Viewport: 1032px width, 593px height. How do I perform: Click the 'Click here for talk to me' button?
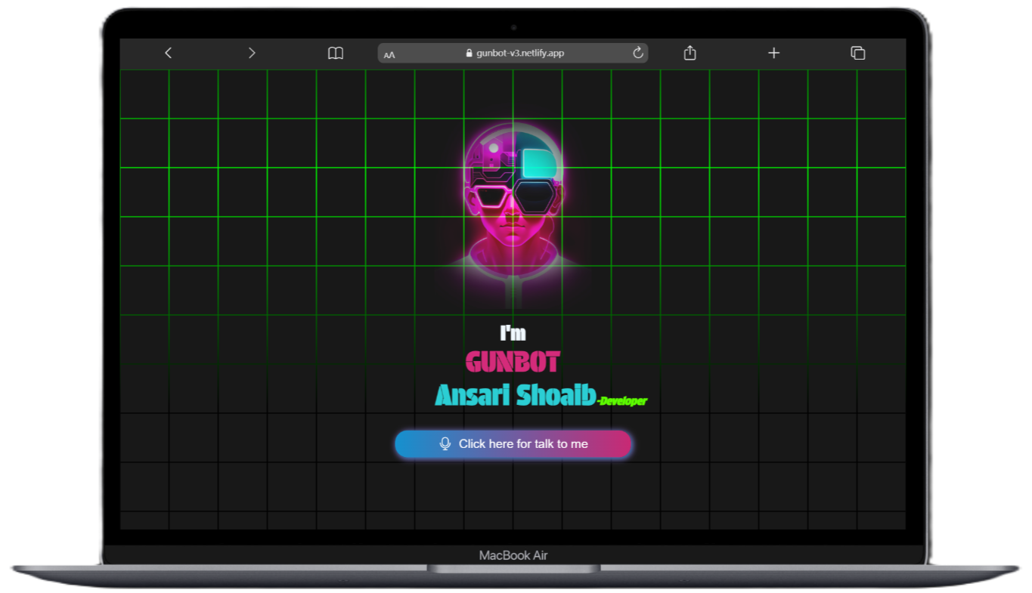pos(513,444)
